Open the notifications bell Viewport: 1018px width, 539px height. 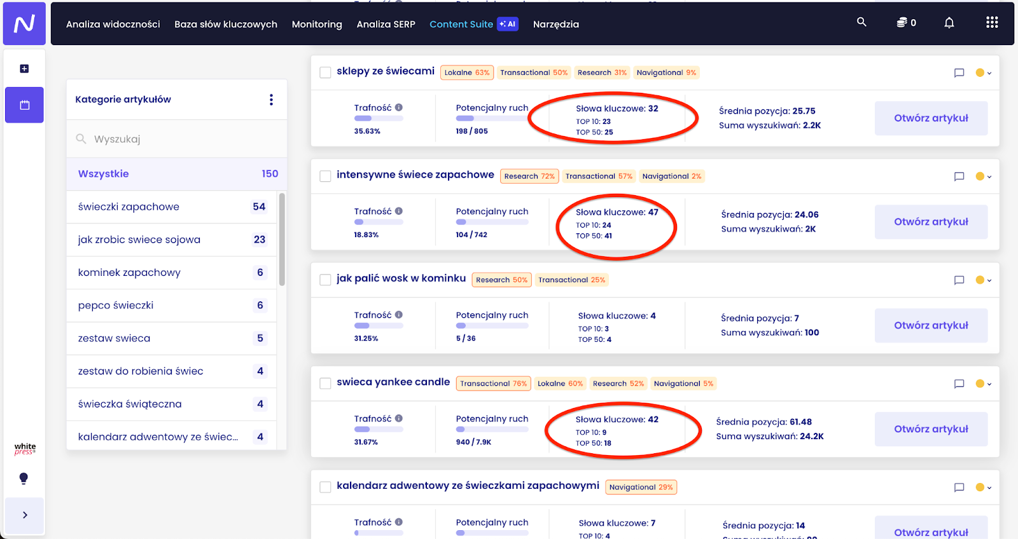[949, 23]
